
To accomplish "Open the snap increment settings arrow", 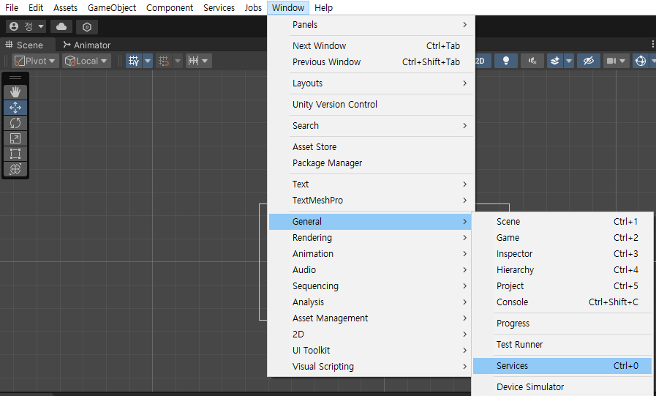I will click(x=178, y=61).
